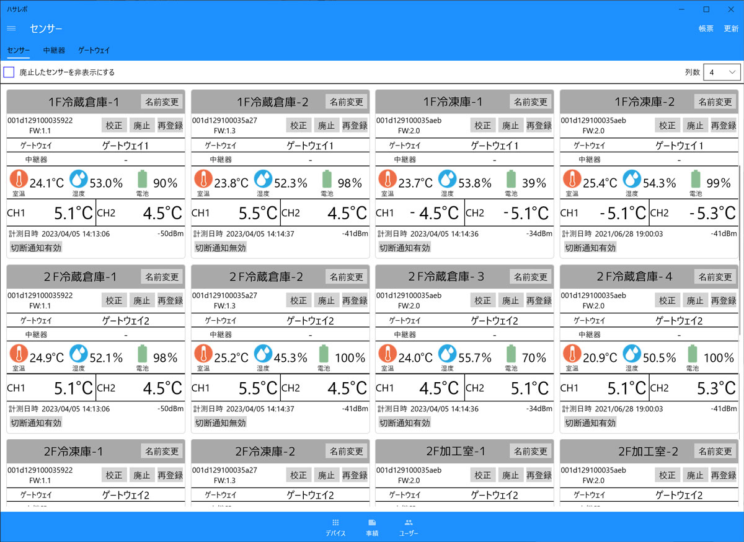This screenshot has height=542, width=744.
Task: Click humidity droplet icon in 2F冷蔵倉庫-3 card
Action: [448, 355]
